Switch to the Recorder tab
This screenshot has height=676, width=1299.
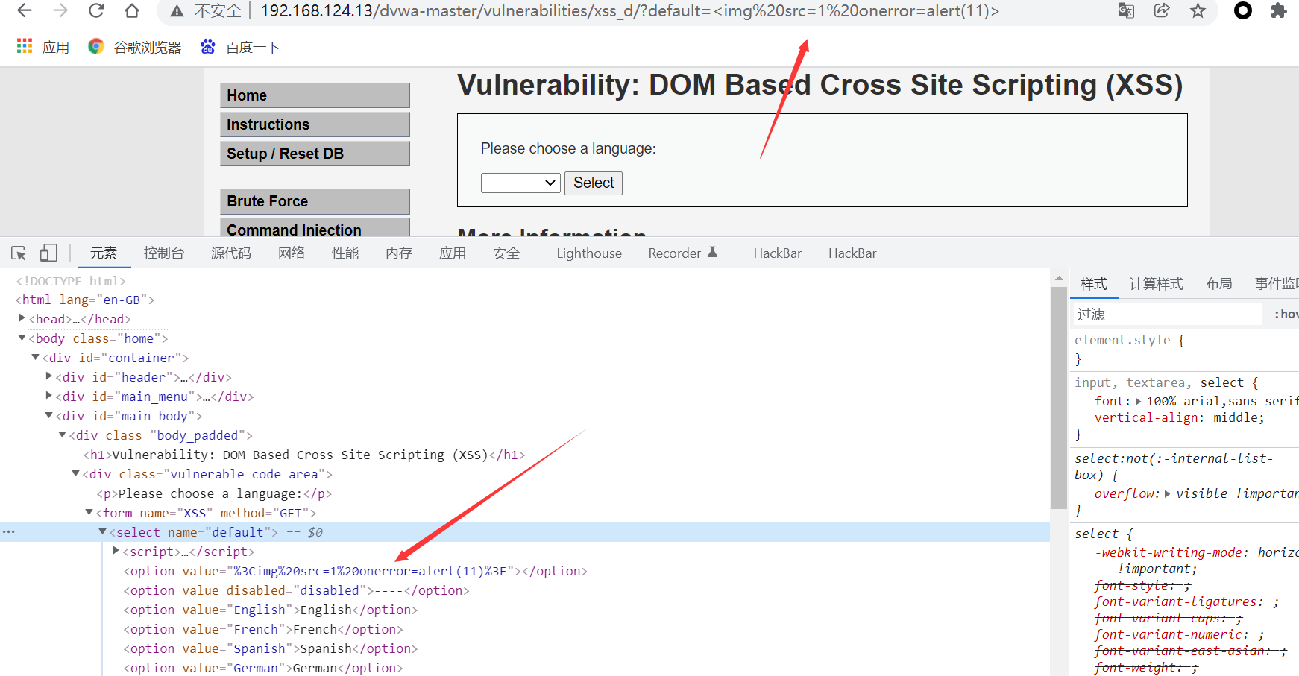click(x=675, y=253)
